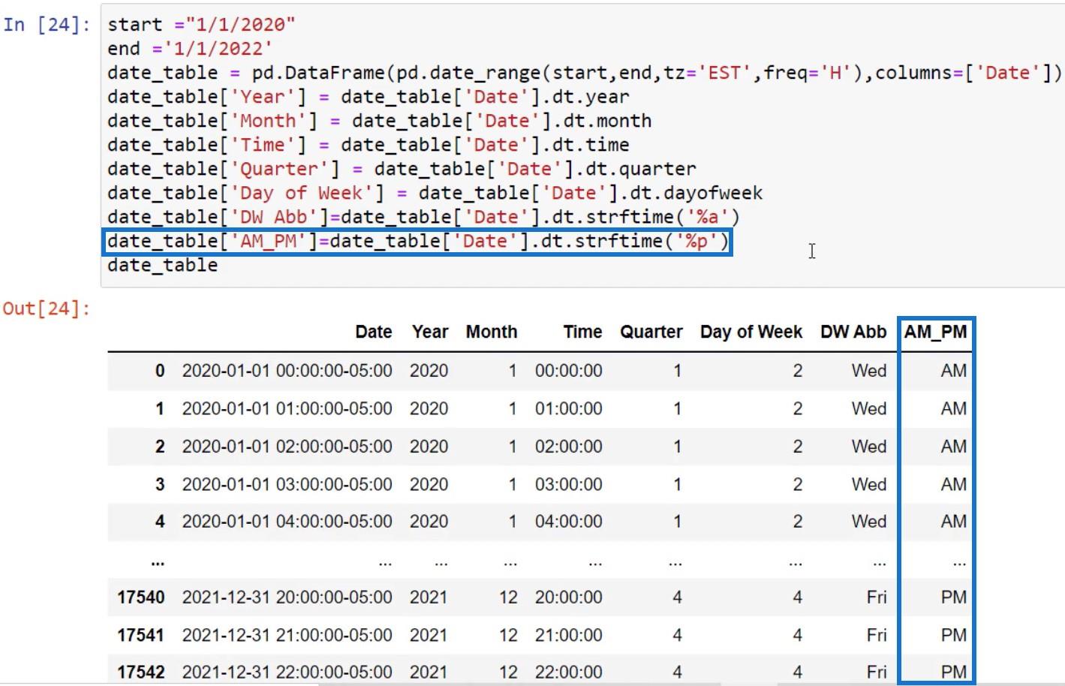Click the AM cell in row 4

point(954,522)
